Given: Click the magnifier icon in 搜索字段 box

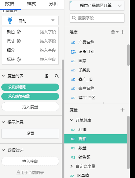Looking at the screenshot, I should pyautogui.click(x=74, y=18).
